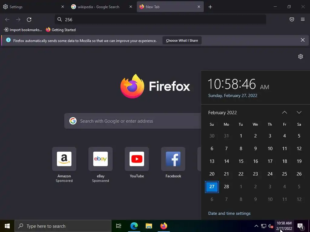
Task: Select day 20 in the calendar
Action: (x=212, y=174)
